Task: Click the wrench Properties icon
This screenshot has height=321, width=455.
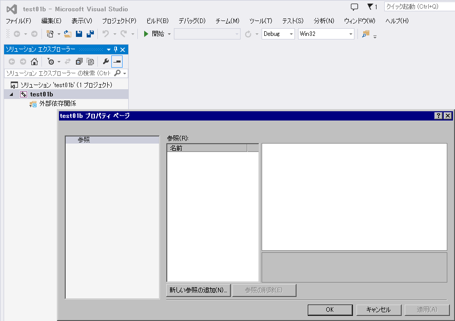Action: [x=106, y=62]
